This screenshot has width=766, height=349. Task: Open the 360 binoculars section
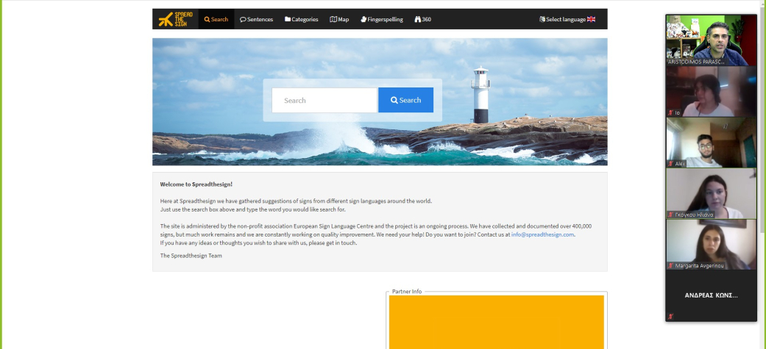click(x=423, y=19)
